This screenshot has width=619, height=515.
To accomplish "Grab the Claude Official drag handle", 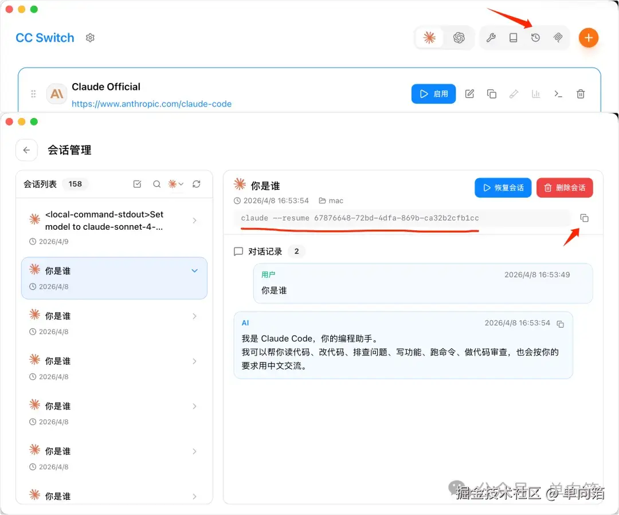I will click(33, 94).
